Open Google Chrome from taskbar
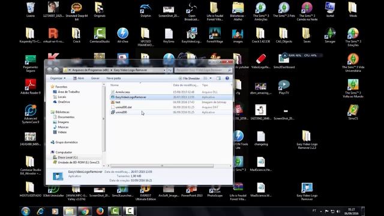The width and height of the screenshot is (384, 216). point(85,211)
